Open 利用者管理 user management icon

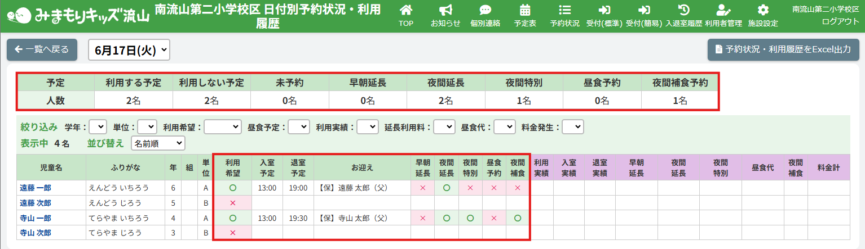point(723,11)
